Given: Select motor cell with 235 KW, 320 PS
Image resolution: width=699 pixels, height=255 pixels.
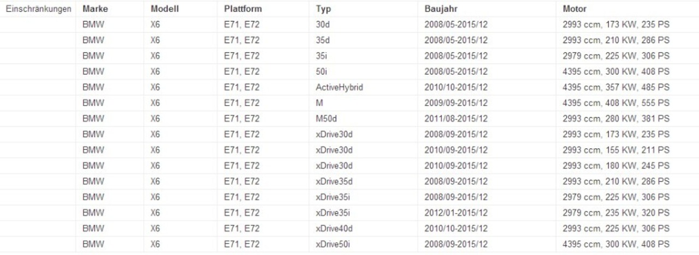Looking at the screenshot, I should (x=616, y=213).
